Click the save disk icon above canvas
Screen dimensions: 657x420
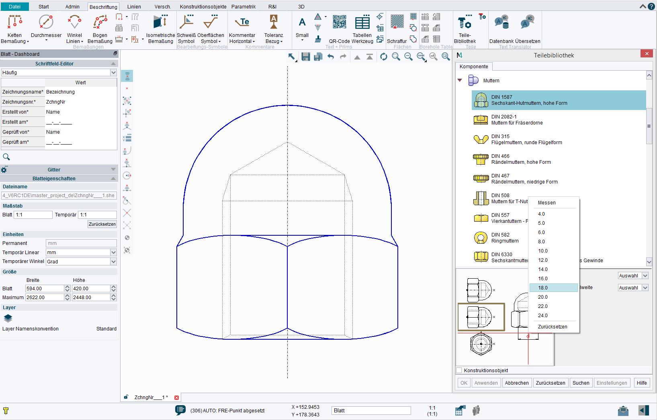306,57
